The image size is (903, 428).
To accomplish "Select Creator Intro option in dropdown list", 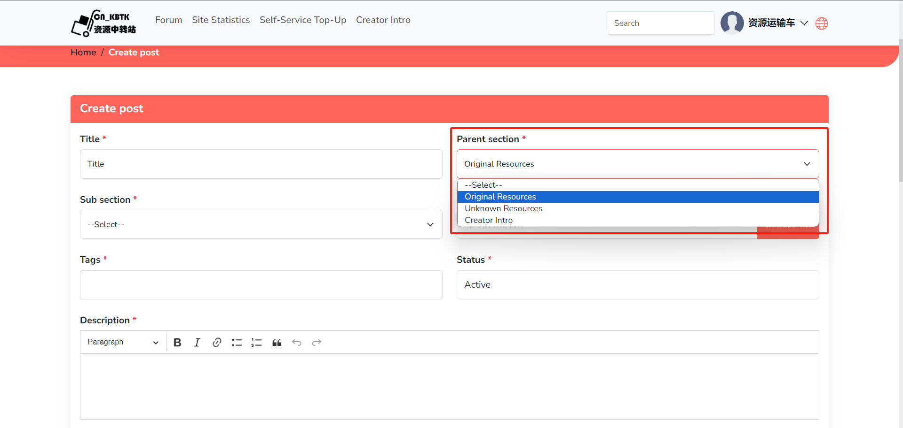I will [489, 220].
